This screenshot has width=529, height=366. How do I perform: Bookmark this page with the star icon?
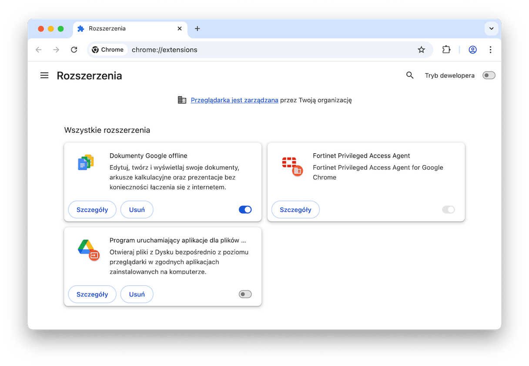[x=421, y=50]
